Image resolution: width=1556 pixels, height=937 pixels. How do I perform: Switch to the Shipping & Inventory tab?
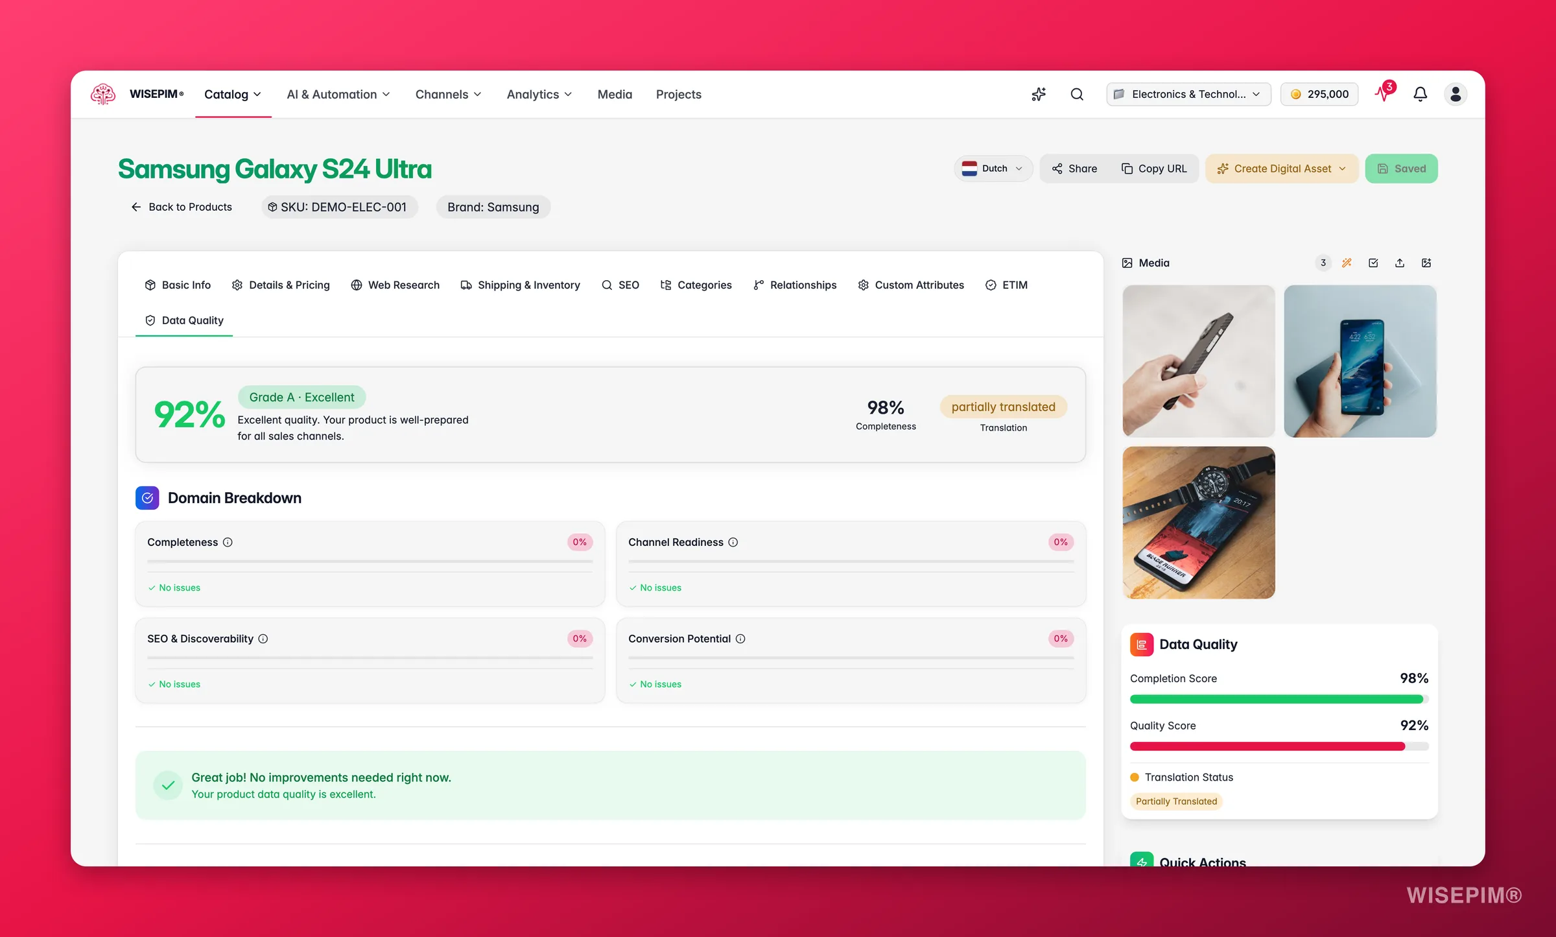tap(520, 285)
